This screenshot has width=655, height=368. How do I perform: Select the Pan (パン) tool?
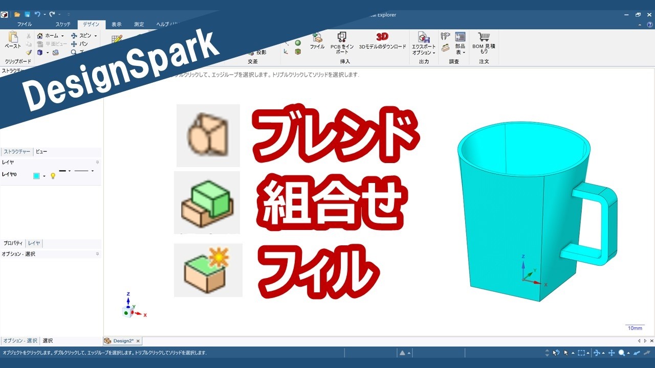pyautogui.click(x=79, y=44)
